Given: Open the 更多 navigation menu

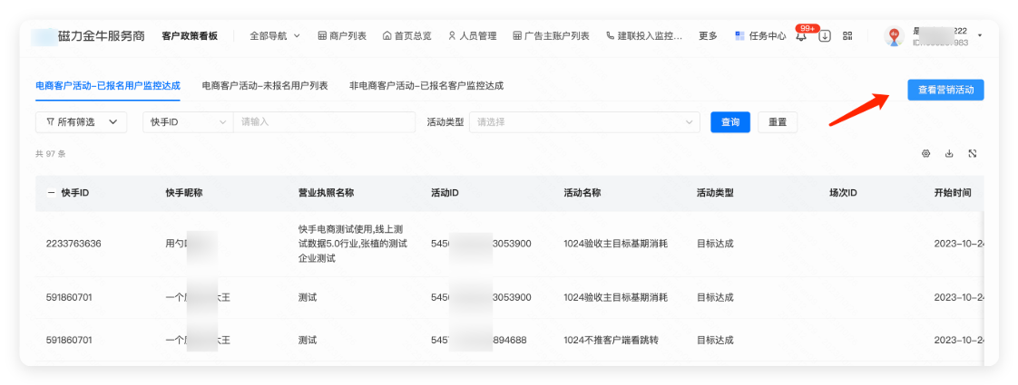Looking at the screenshot, I should click(709, 36).
